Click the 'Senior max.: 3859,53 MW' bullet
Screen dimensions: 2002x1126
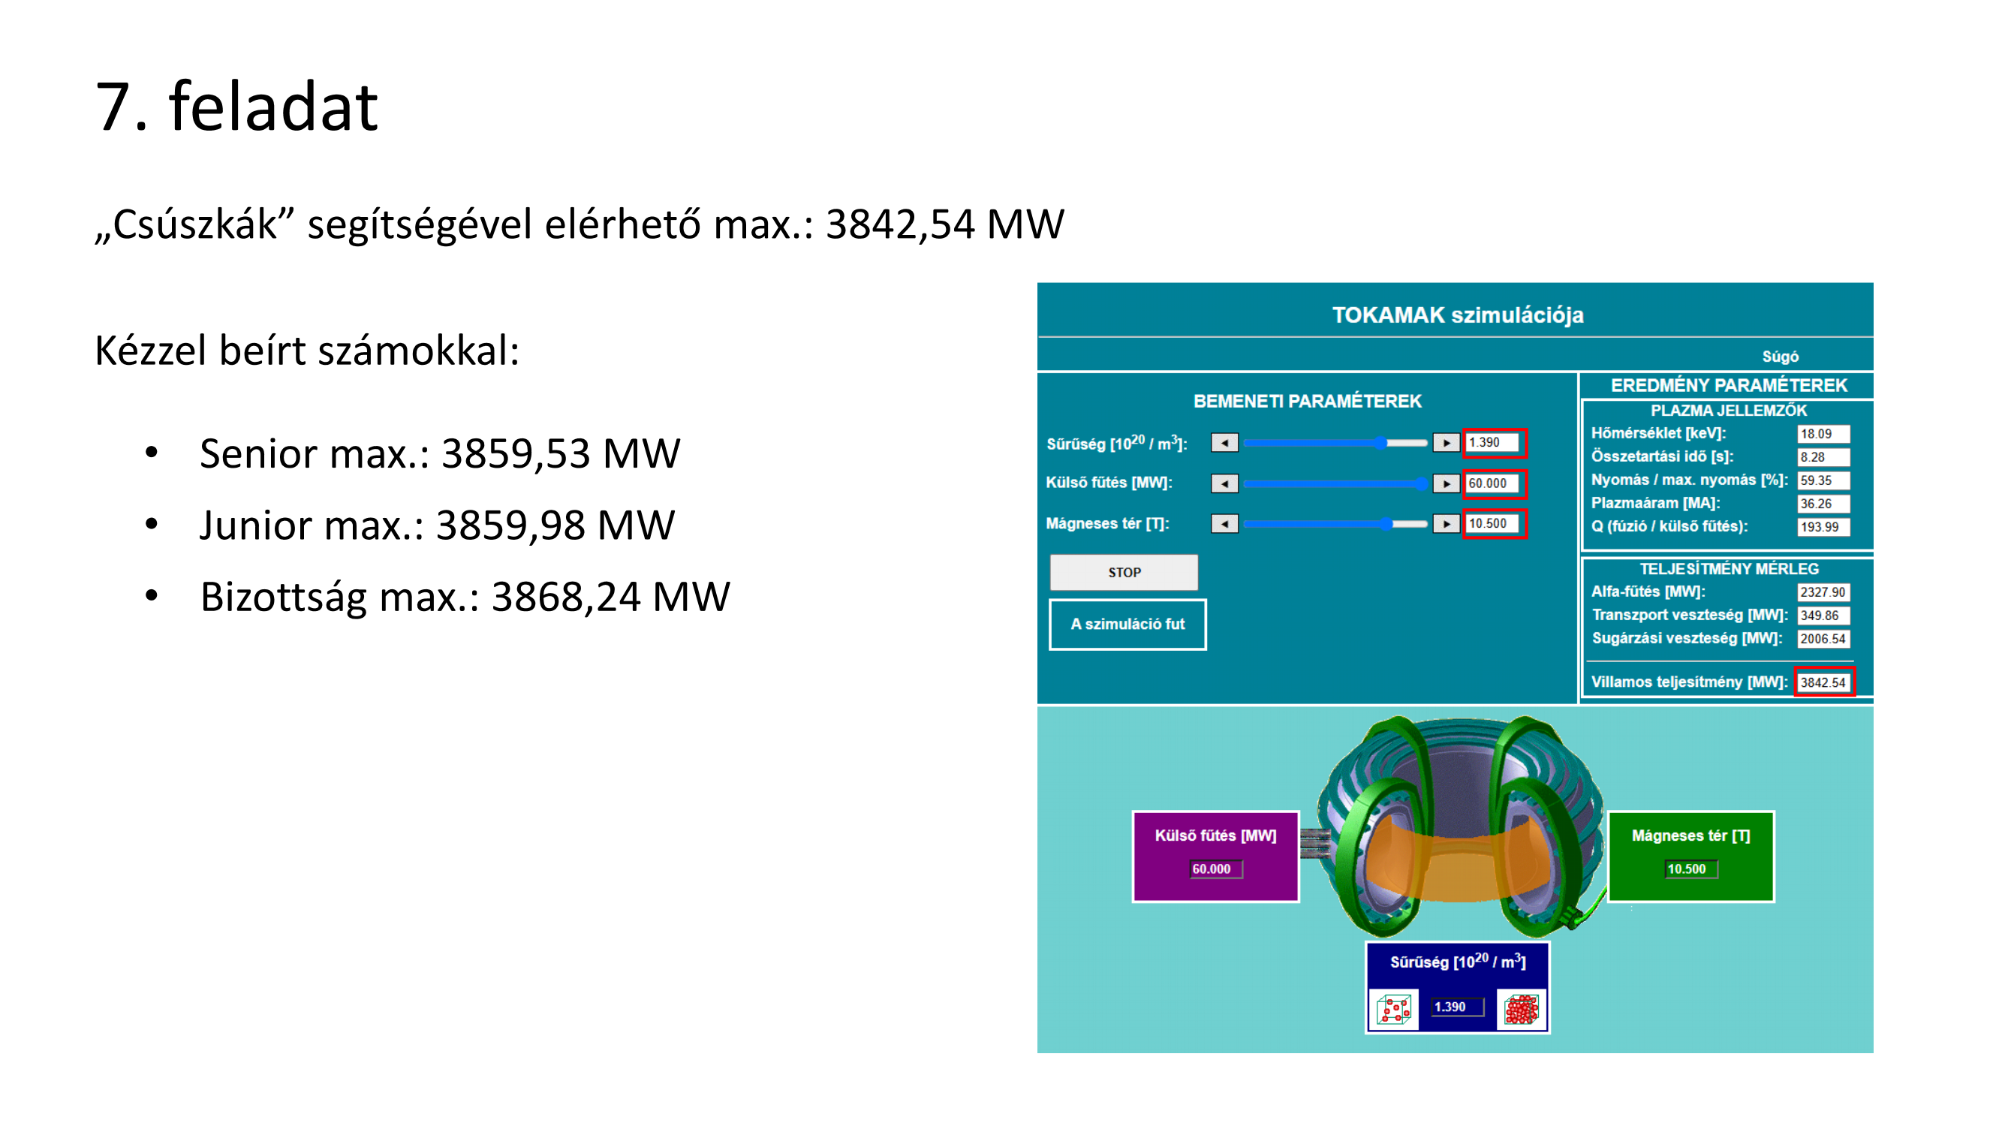pos(439,453)
